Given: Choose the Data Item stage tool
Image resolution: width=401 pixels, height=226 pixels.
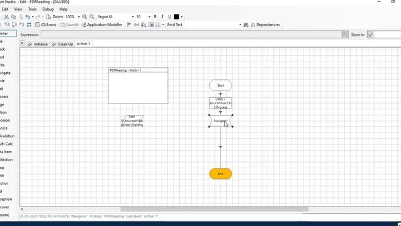Looking at the screenshot, I should click(6, 152).
